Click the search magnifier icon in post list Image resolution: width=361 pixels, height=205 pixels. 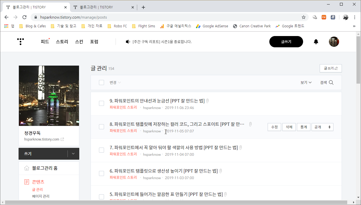coord(331,83)
